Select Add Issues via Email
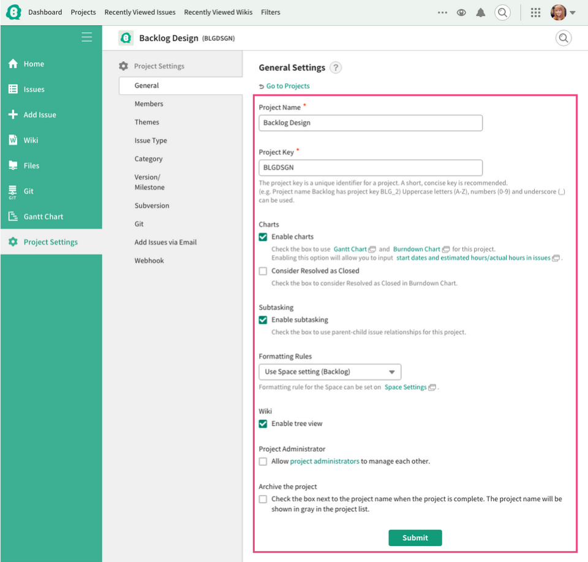The width and height of the screenshot is (588, 562). (x=165, y=242)
